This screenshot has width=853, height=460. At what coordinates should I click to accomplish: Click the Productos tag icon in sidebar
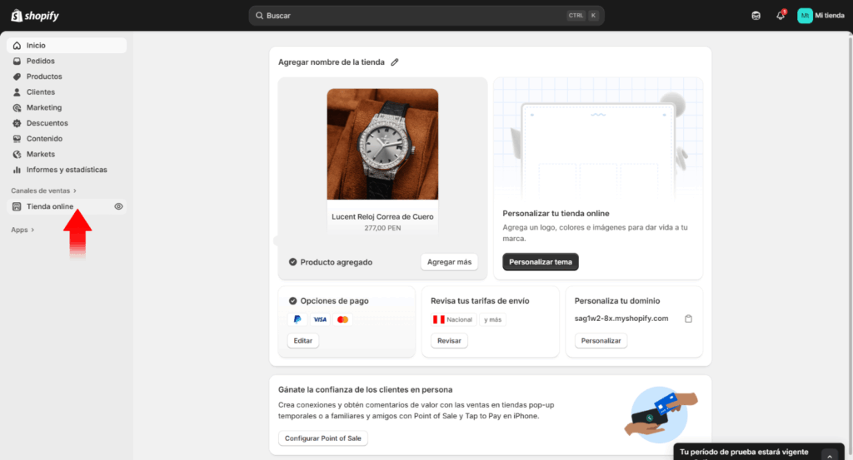pyautogui.click(x=17, y=77)
